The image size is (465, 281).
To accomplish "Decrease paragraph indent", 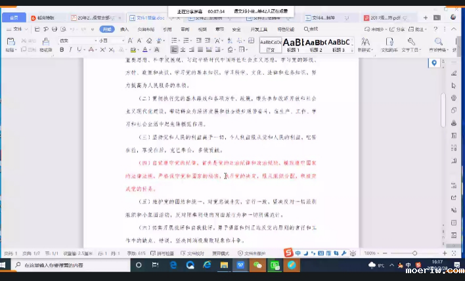I will point(199,40).
